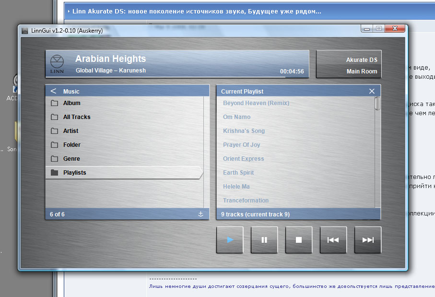The height and width of the screenshot is (297, 435).
Task: Click the LinnGui title bar icon
Action: click(24, 31)
